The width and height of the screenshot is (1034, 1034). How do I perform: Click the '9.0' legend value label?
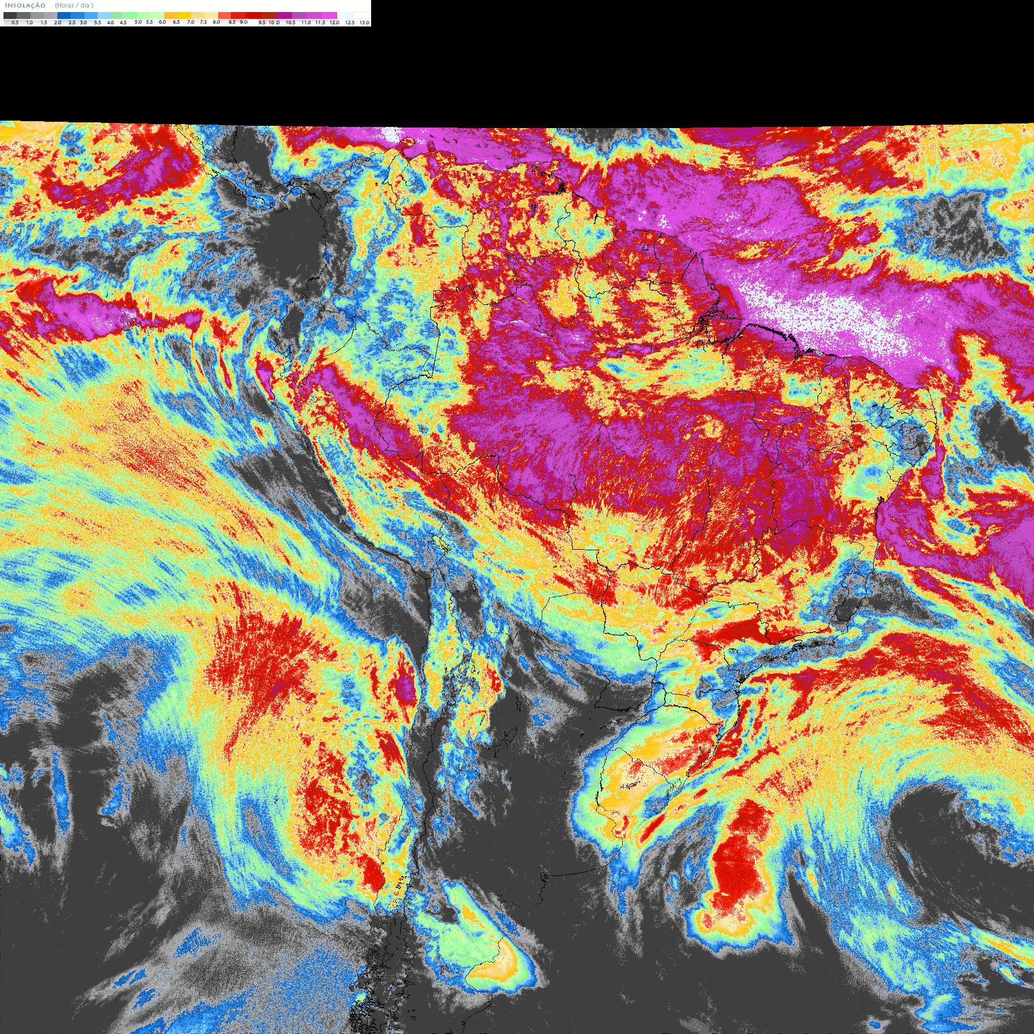[244, 22]
